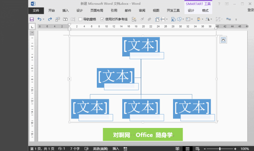This screenshot has width=254, height=151.
Task: Open the SmartArt 设计 tab
Action: pyautogui.click(x=191, y=11)
